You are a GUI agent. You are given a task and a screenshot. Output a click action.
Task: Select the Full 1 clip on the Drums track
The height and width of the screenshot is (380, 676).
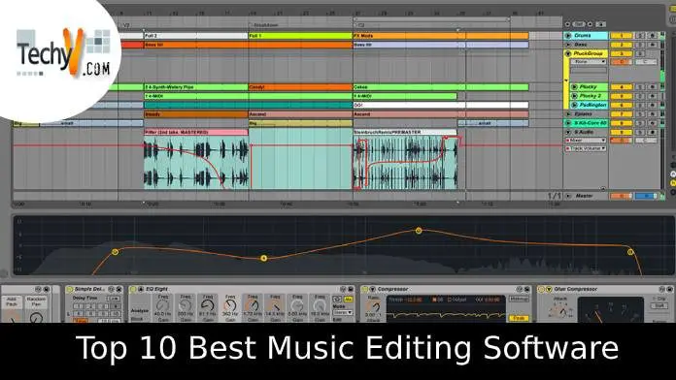click(300, 36)
